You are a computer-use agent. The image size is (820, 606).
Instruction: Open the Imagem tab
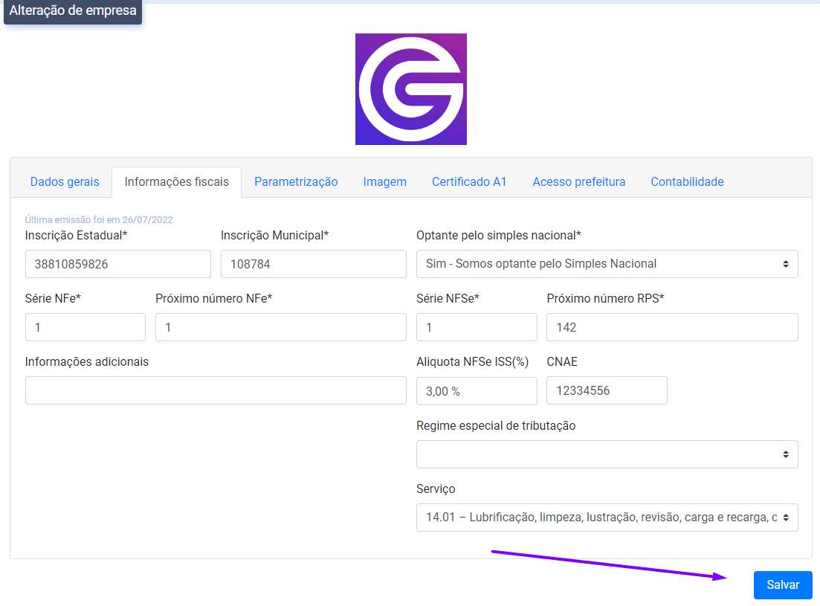[384, 181]
